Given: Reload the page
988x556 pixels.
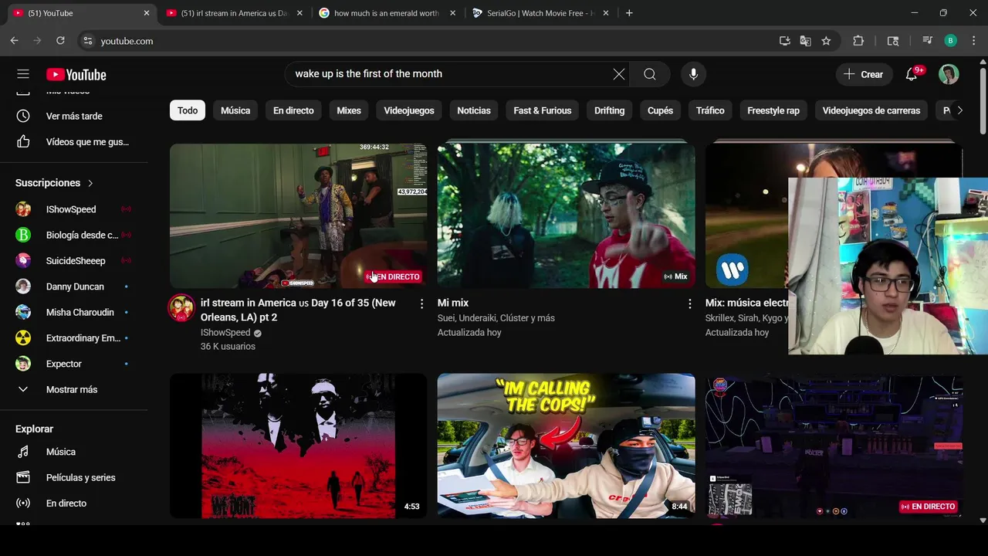Looking at the screenshot, I should click(60, 41).
